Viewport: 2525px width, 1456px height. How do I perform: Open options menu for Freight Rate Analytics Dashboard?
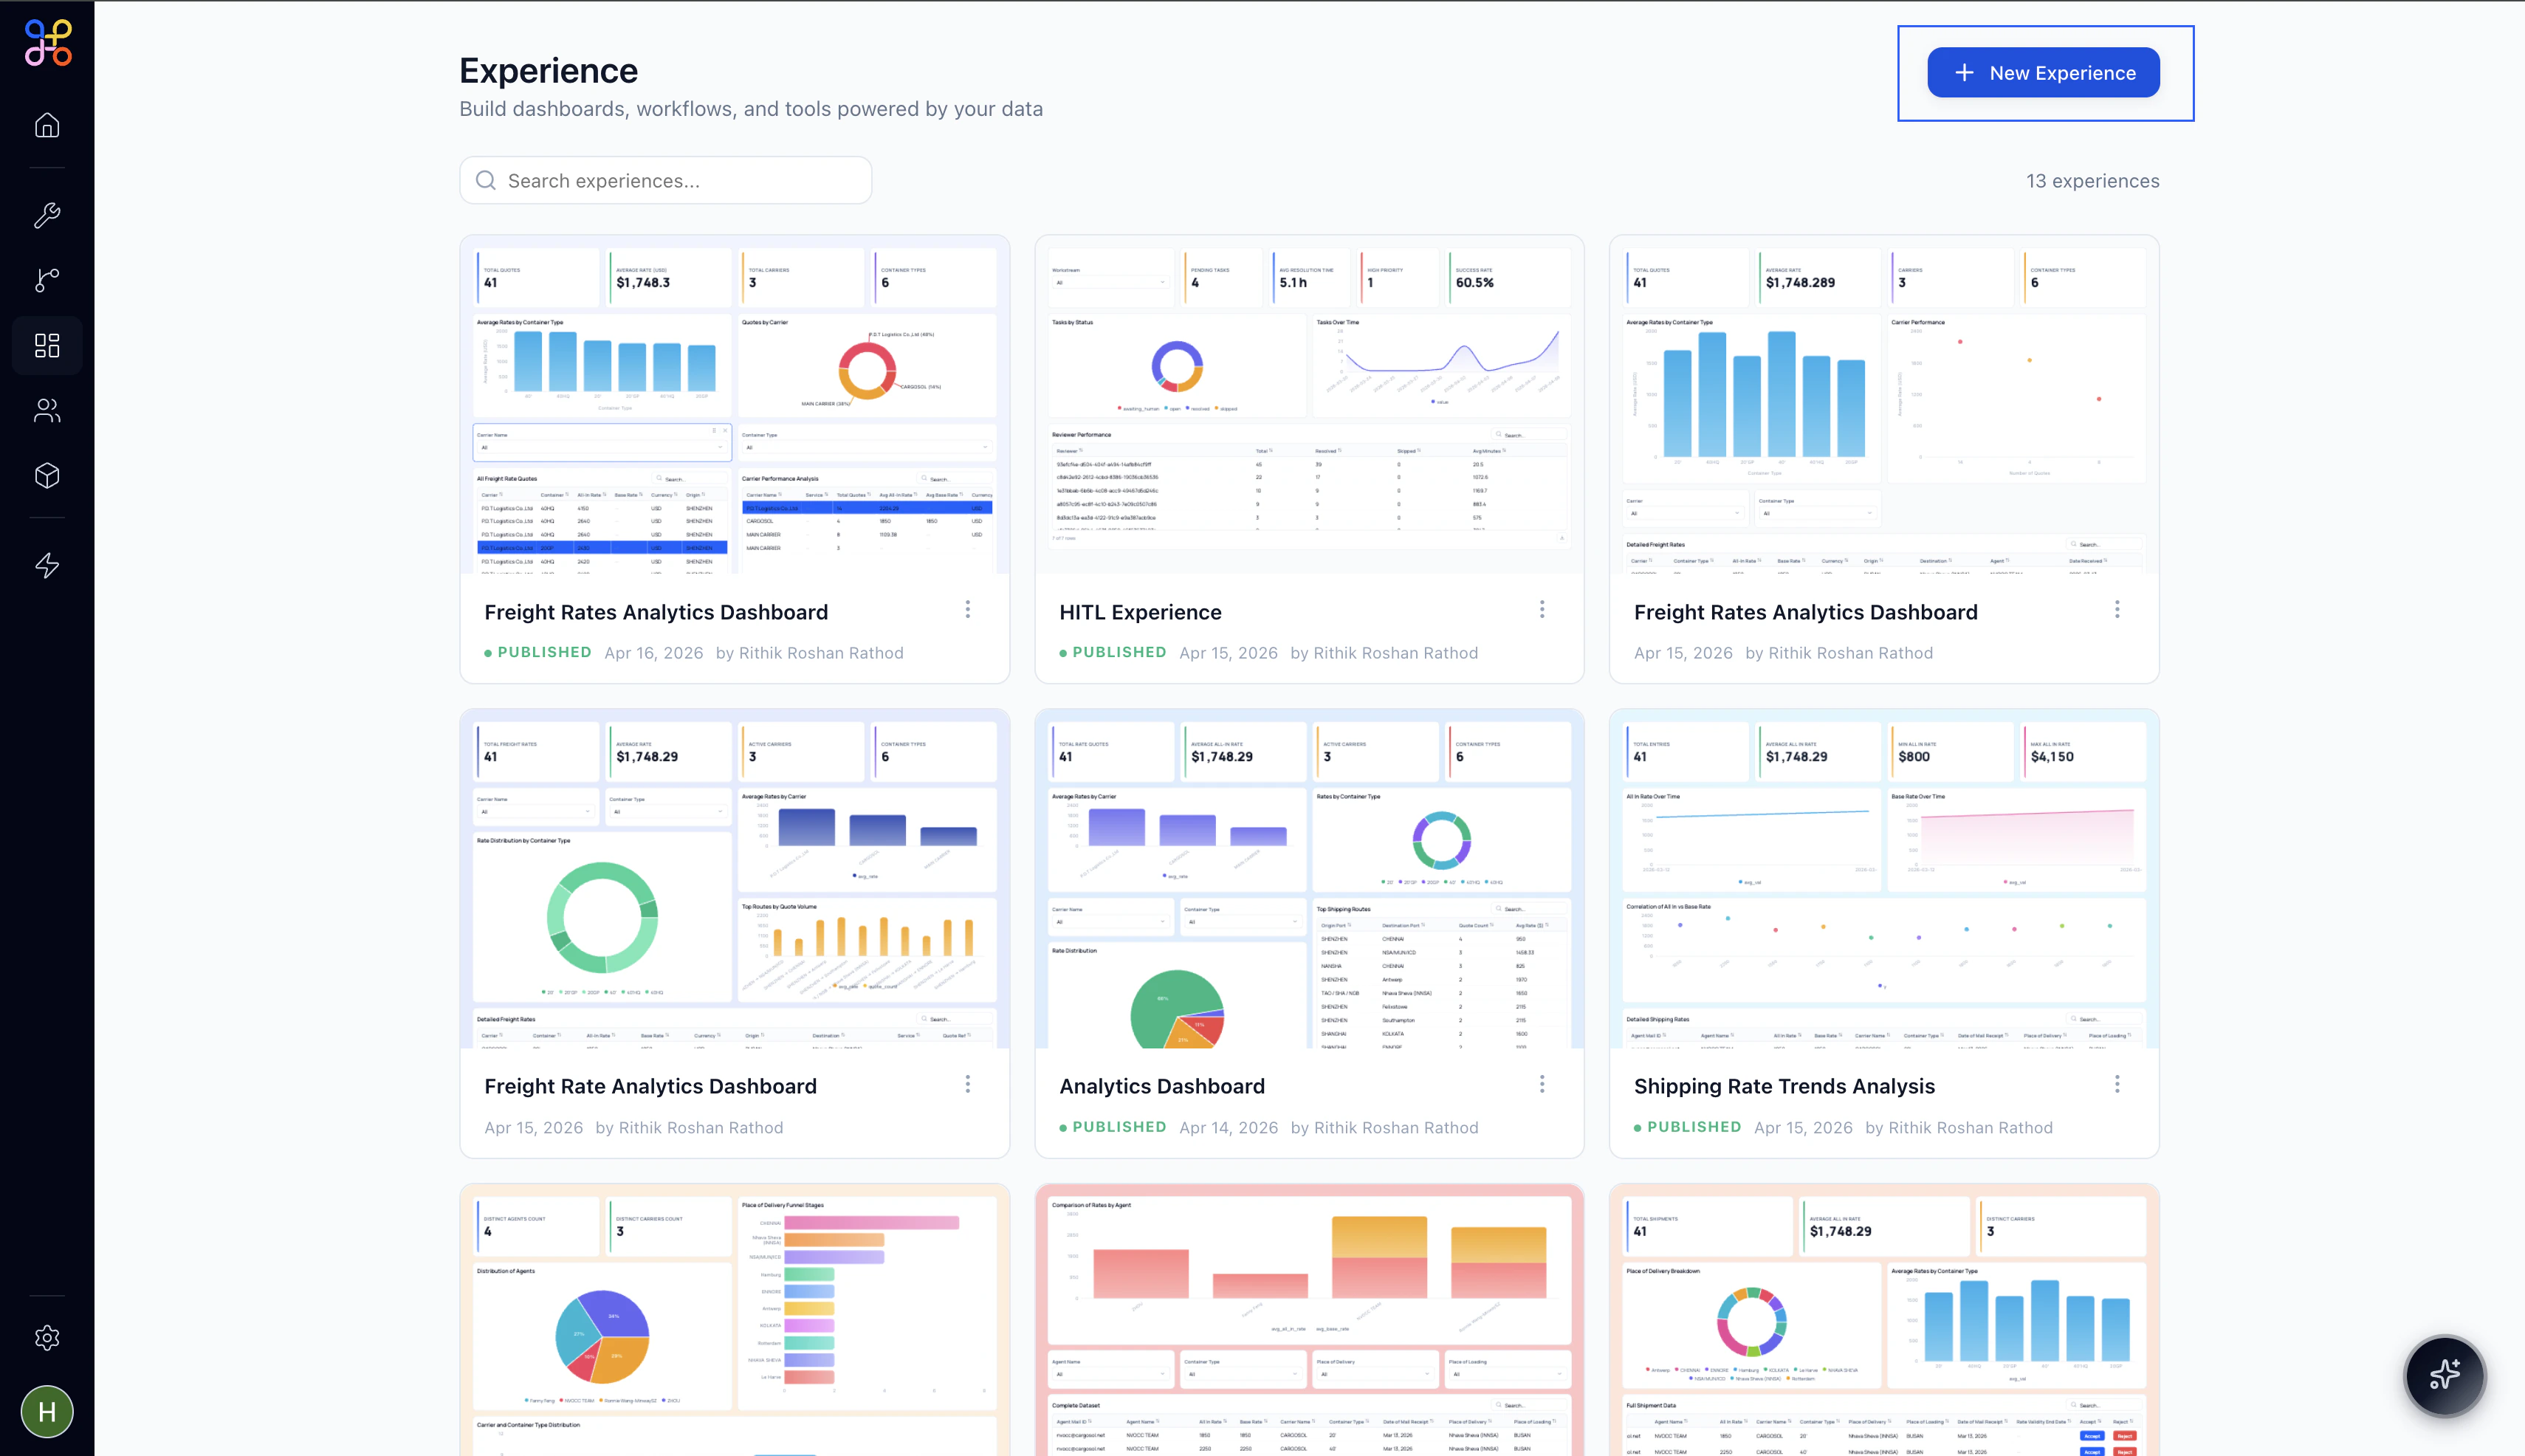[967, 1084]
